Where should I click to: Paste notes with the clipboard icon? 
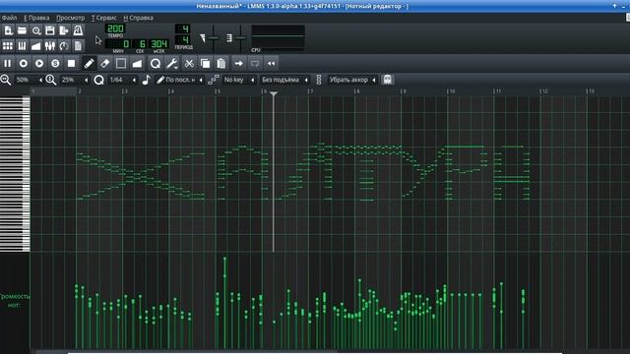pos(220,63)
